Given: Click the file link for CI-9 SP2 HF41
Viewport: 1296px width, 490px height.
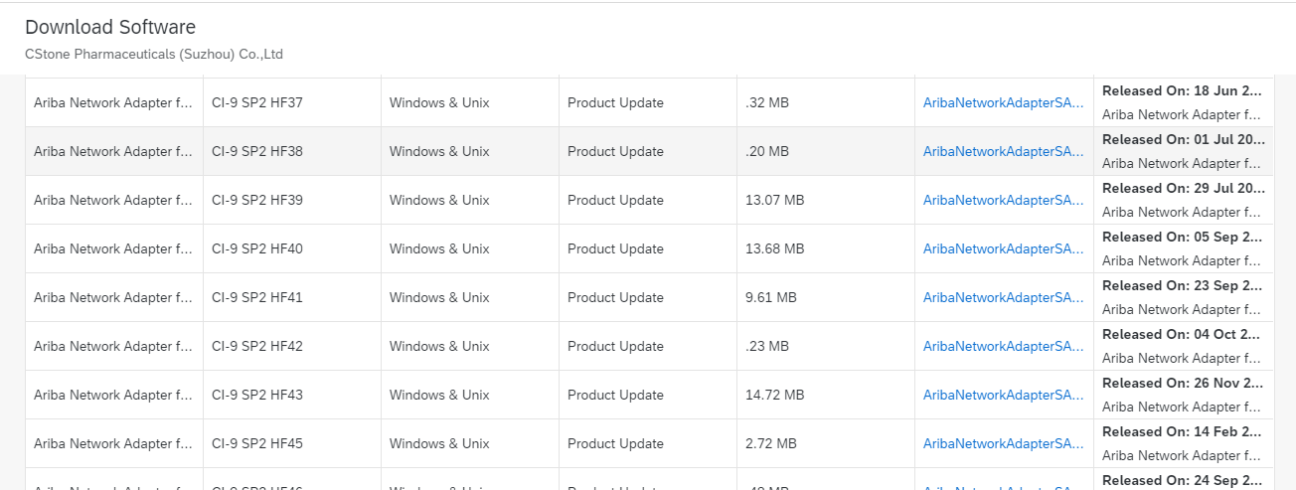Looking at the screenshot, I should pyautogui.click(x=1003, y=297).
